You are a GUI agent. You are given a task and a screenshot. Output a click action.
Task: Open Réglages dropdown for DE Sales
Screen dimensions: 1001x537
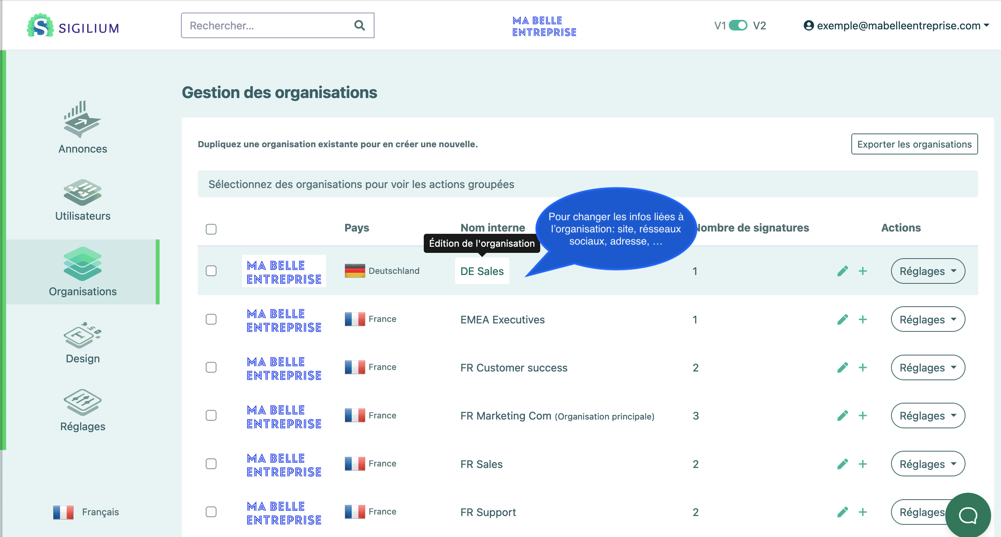click(928, 271)
